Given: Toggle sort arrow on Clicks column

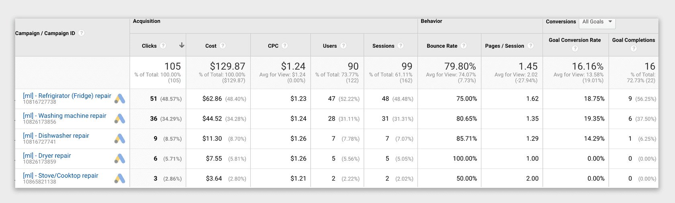Looking at the screenshot, I should (182, 45).
